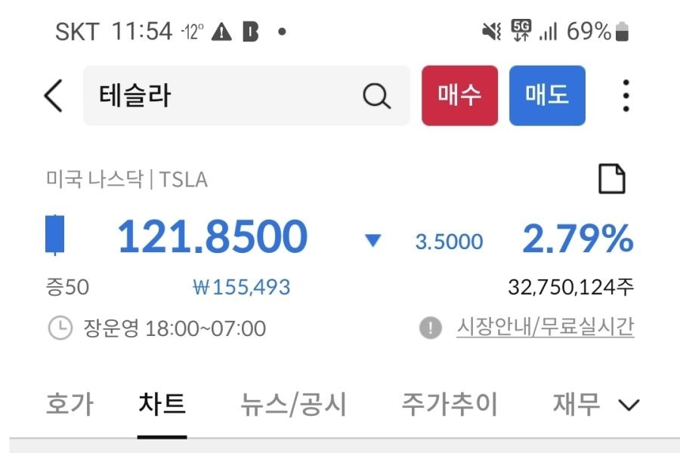Screen dimensions: 680x453
Task: Tap the 테슬라 search input field
Action: [227, 96]
